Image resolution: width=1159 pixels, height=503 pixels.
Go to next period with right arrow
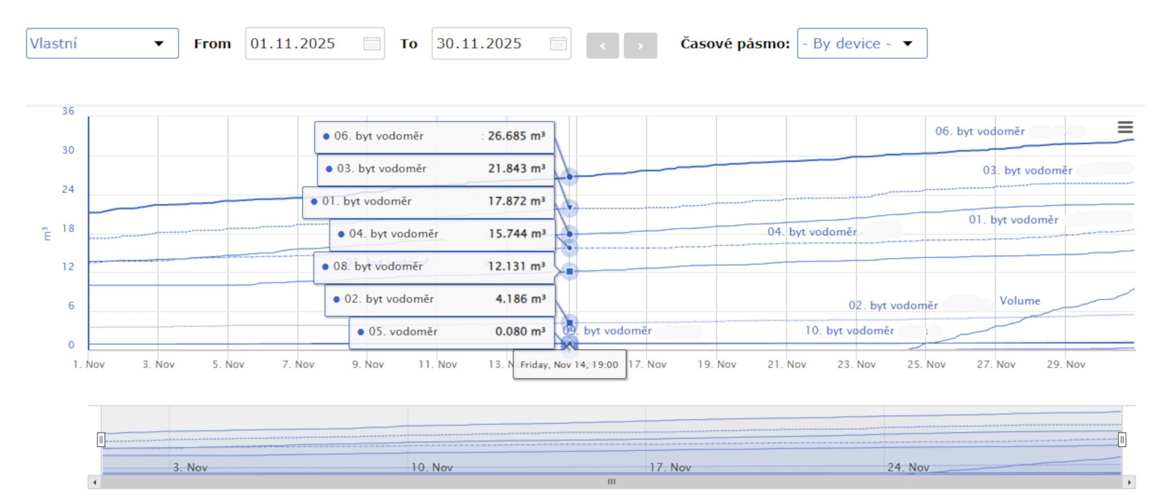[640, 46]
